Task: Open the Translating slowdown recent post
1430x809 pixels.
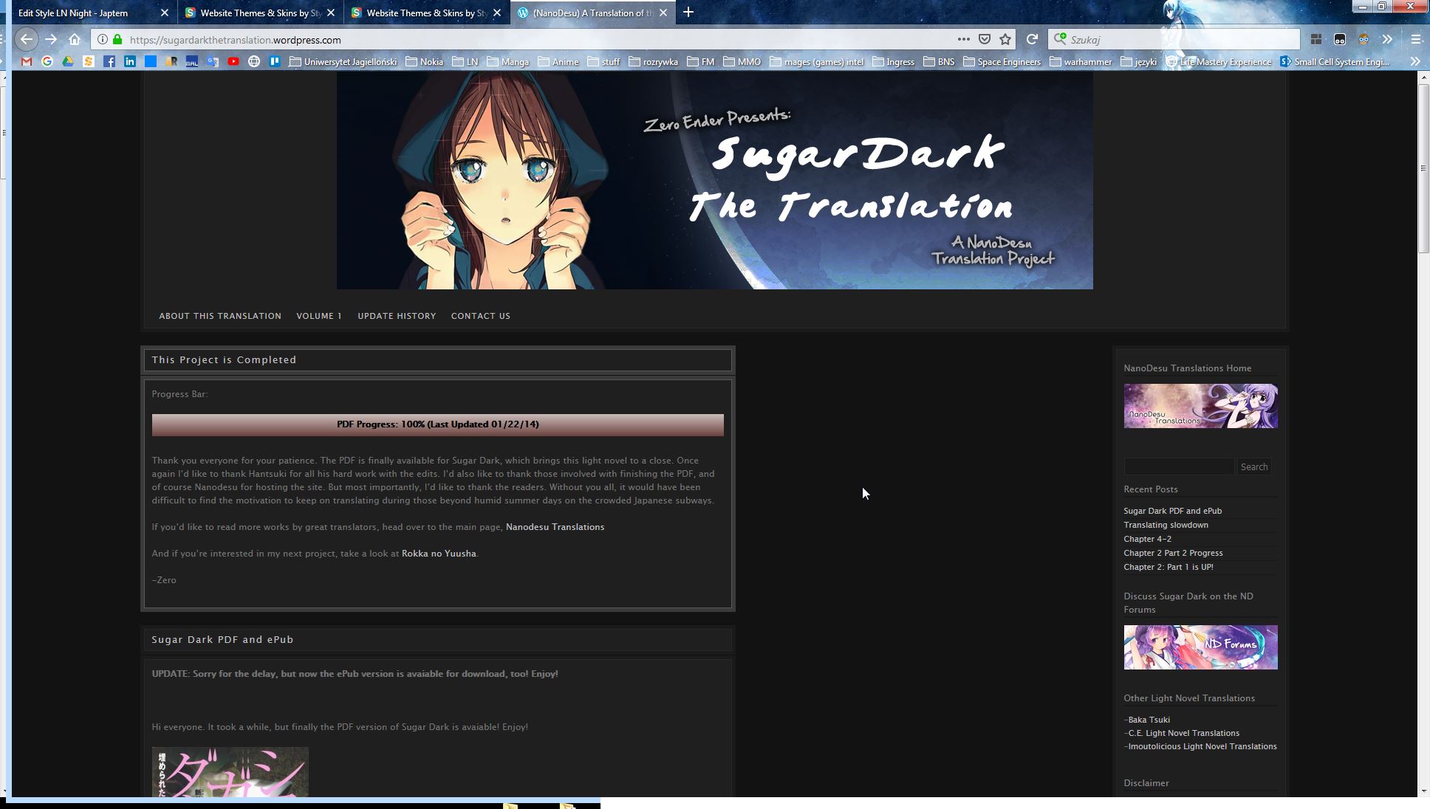Action: [1166, 525]
